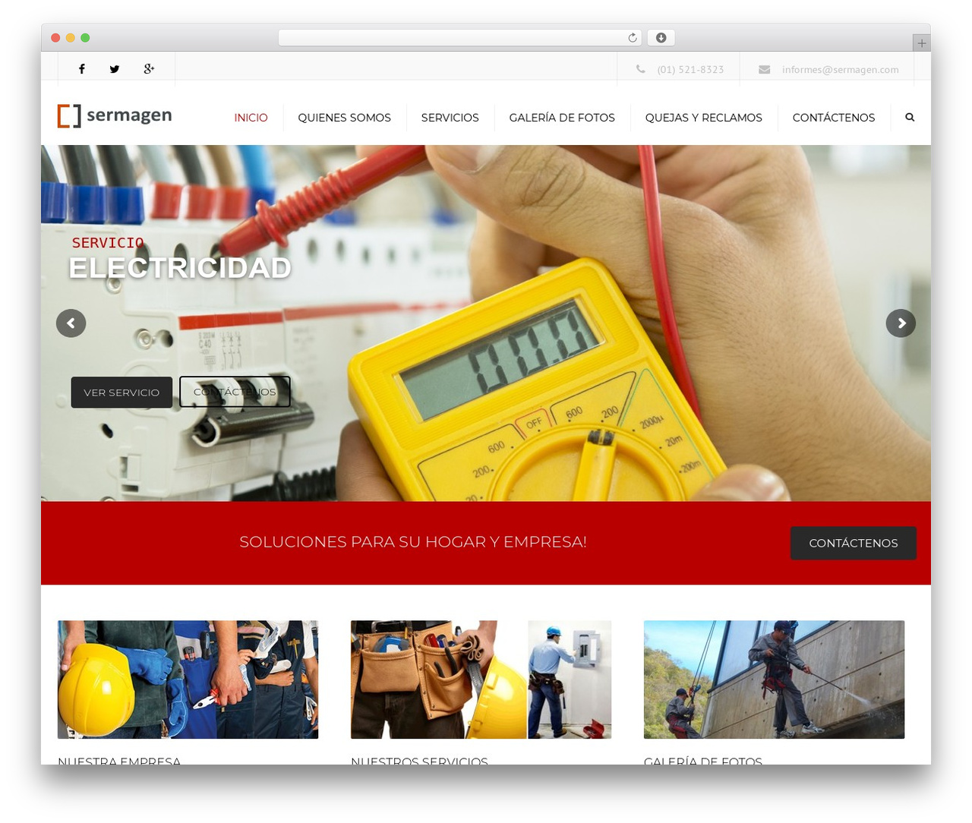Click the envelope email icon
972x823 pixels.
click(x=765, y=69)
